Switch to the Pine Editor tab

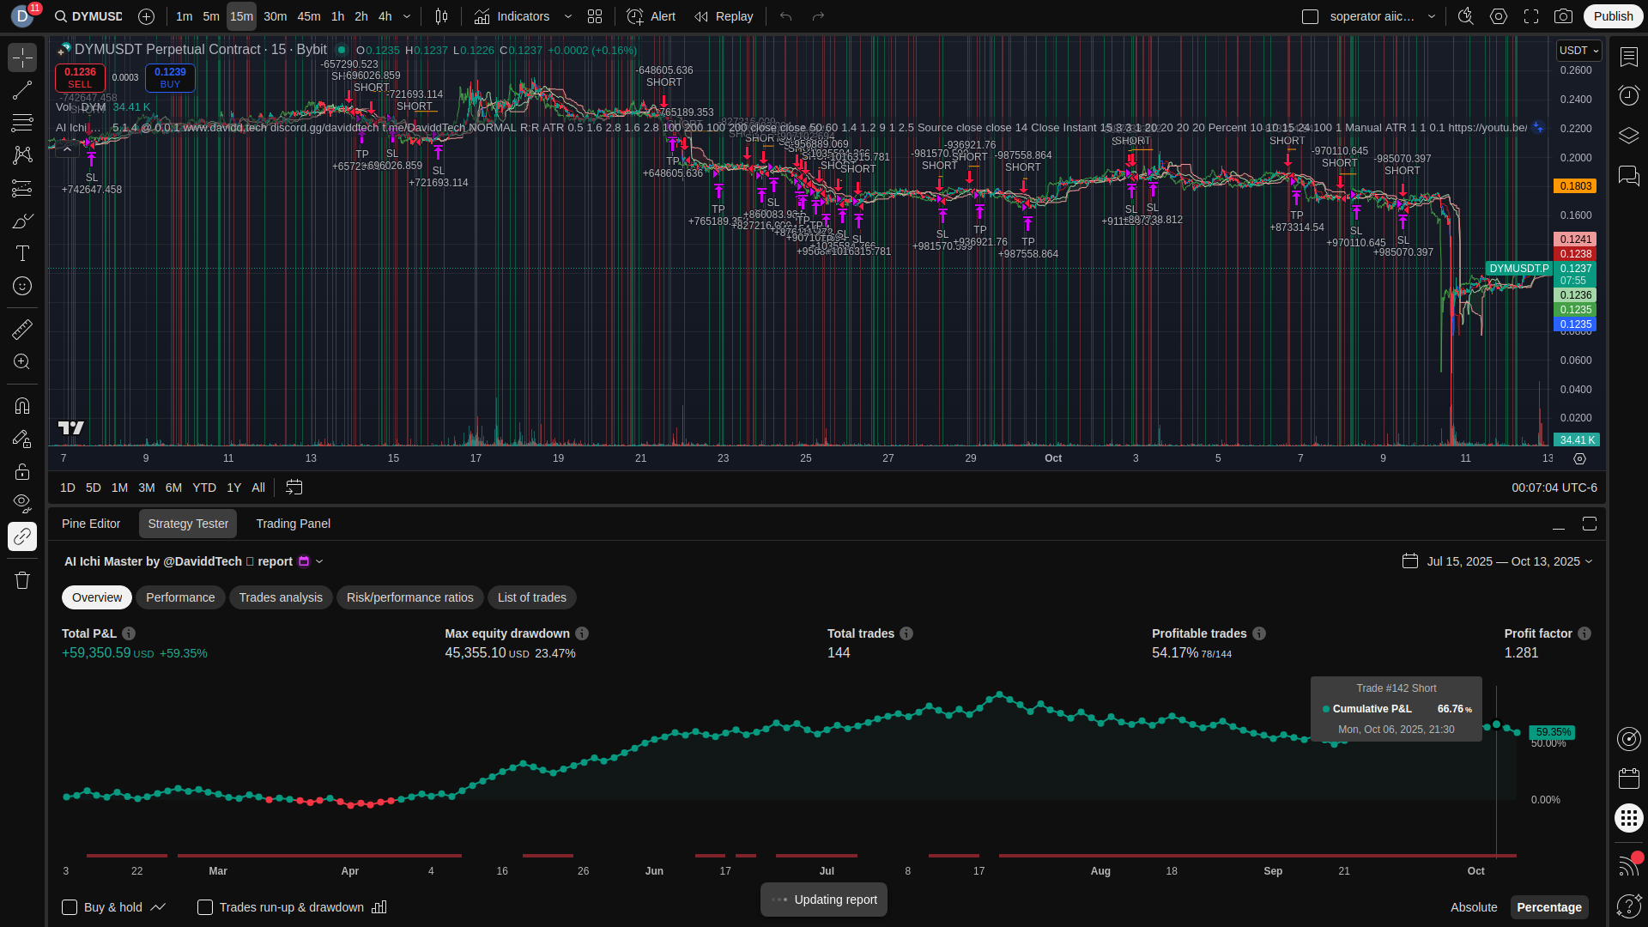coord(91,524)
